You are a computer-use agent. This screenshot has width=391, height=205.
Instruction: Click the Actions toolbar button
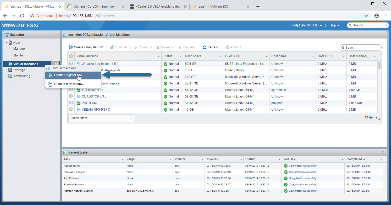[233, 47]
